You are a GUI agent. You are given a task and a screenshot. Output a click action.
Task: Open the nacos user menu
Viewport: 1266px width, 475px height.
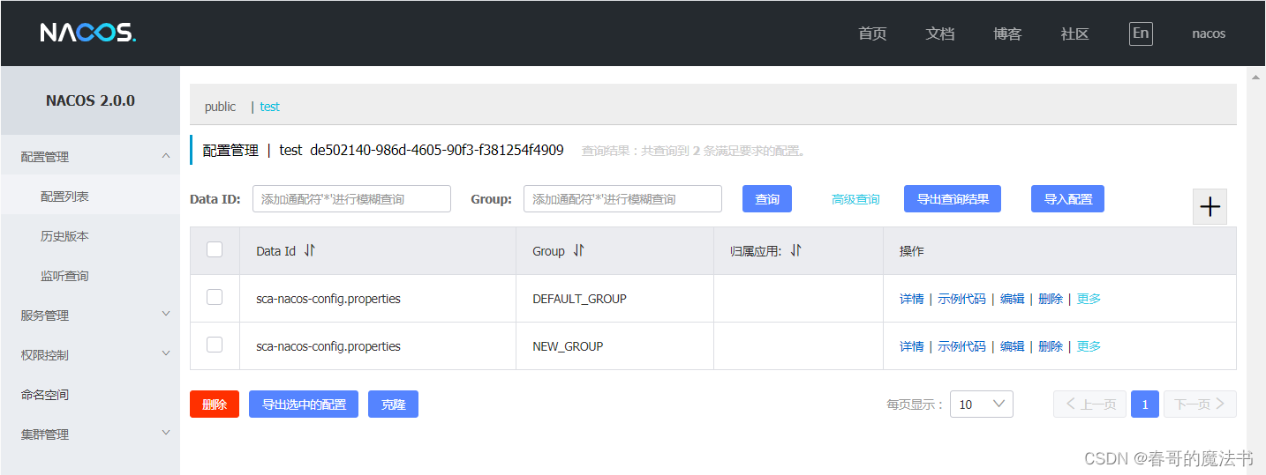pyautogui.click(x=1209, y=33)
